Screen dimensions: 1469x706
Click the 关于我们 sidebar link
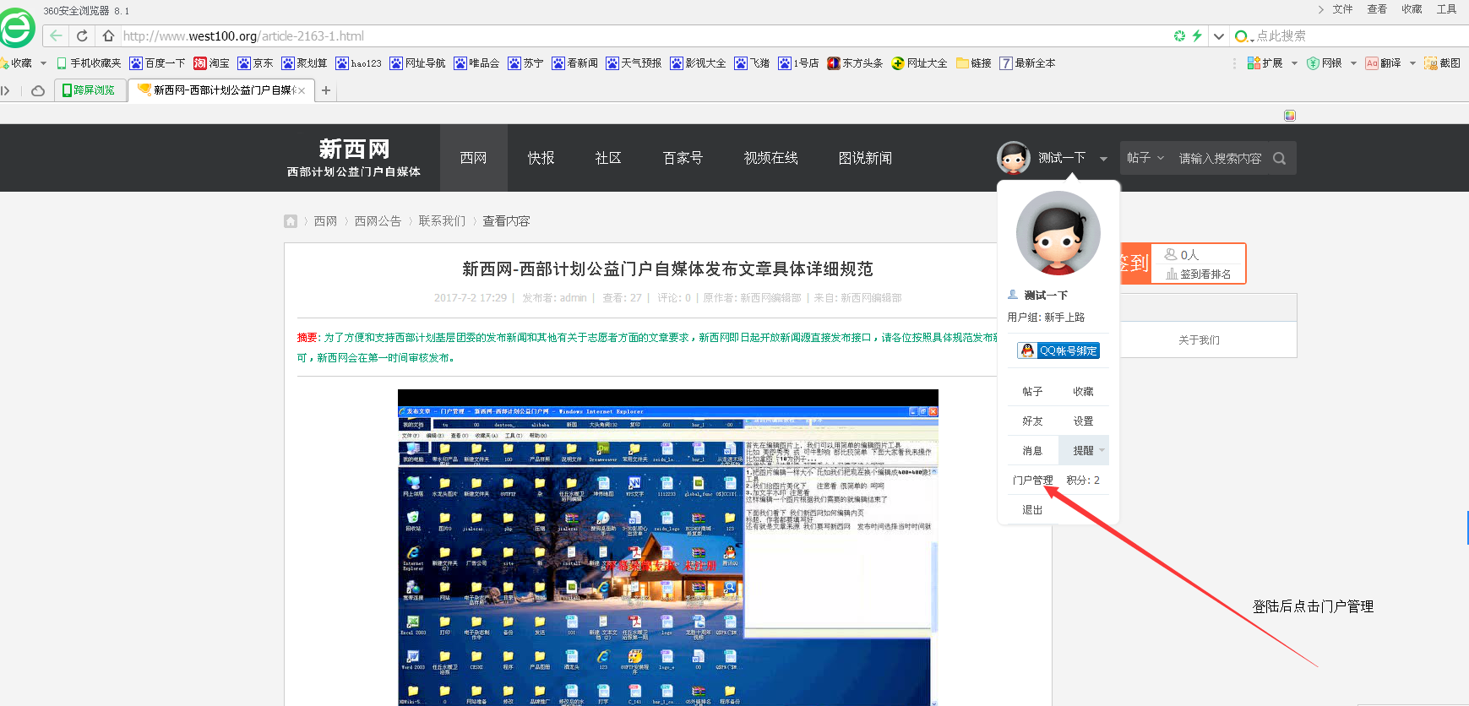point(1199,339)
